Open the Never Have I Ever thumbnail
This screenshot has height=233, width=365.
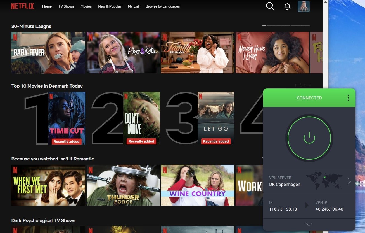[x=272, y=53]
